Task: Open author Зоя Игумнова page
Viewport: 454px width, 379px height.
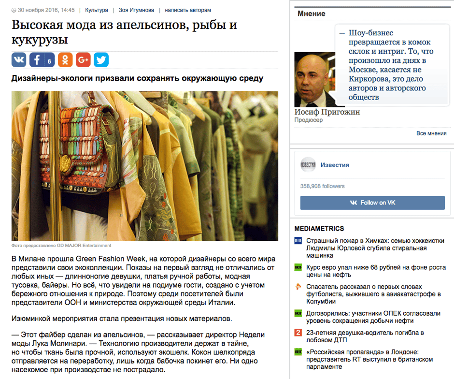Action: (136, 10)
